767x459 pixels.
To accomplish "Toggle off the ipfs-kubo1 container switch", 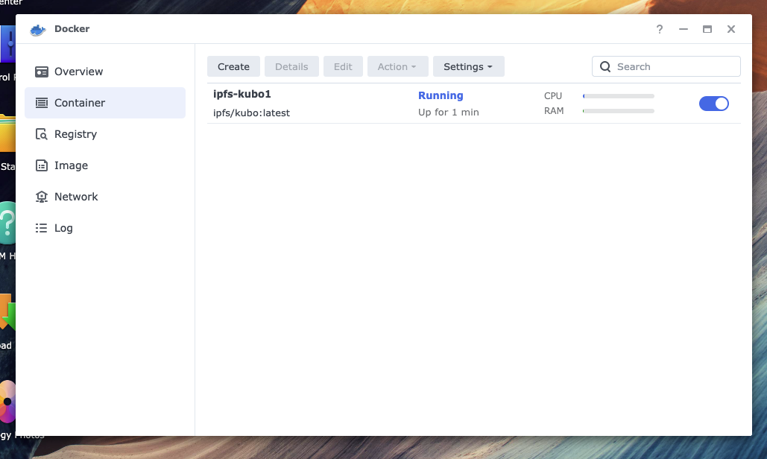I will tap(713, 104).
